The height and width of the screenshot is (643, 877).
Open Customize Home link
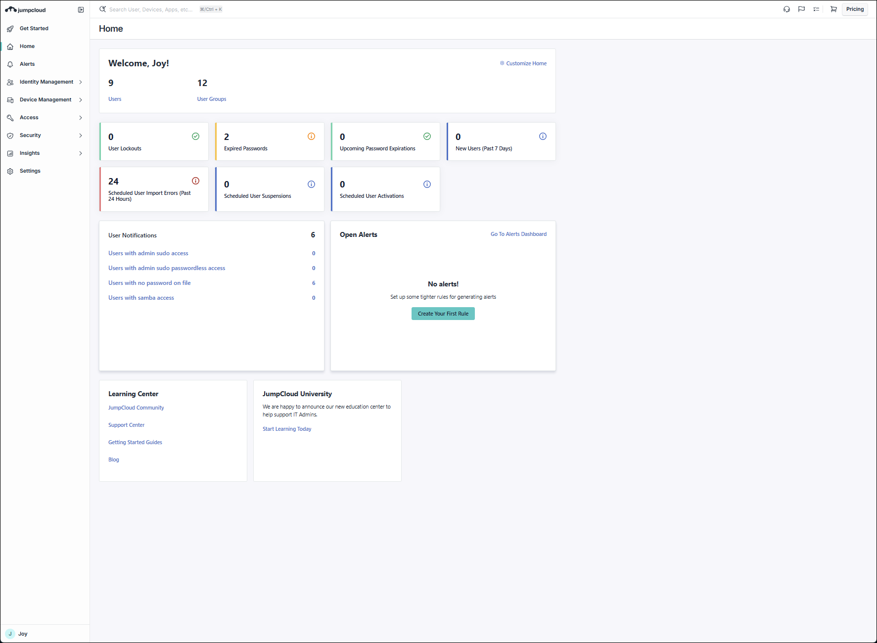(523, 63)
